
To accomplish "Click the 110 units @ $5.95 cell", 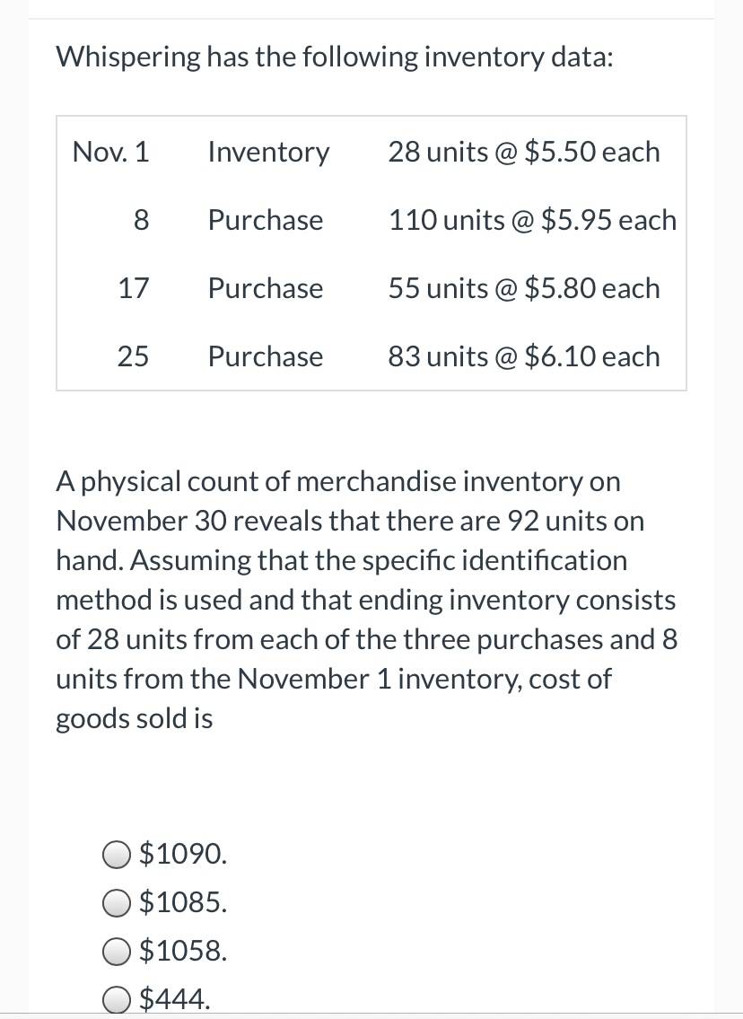I will click(532, 220).
